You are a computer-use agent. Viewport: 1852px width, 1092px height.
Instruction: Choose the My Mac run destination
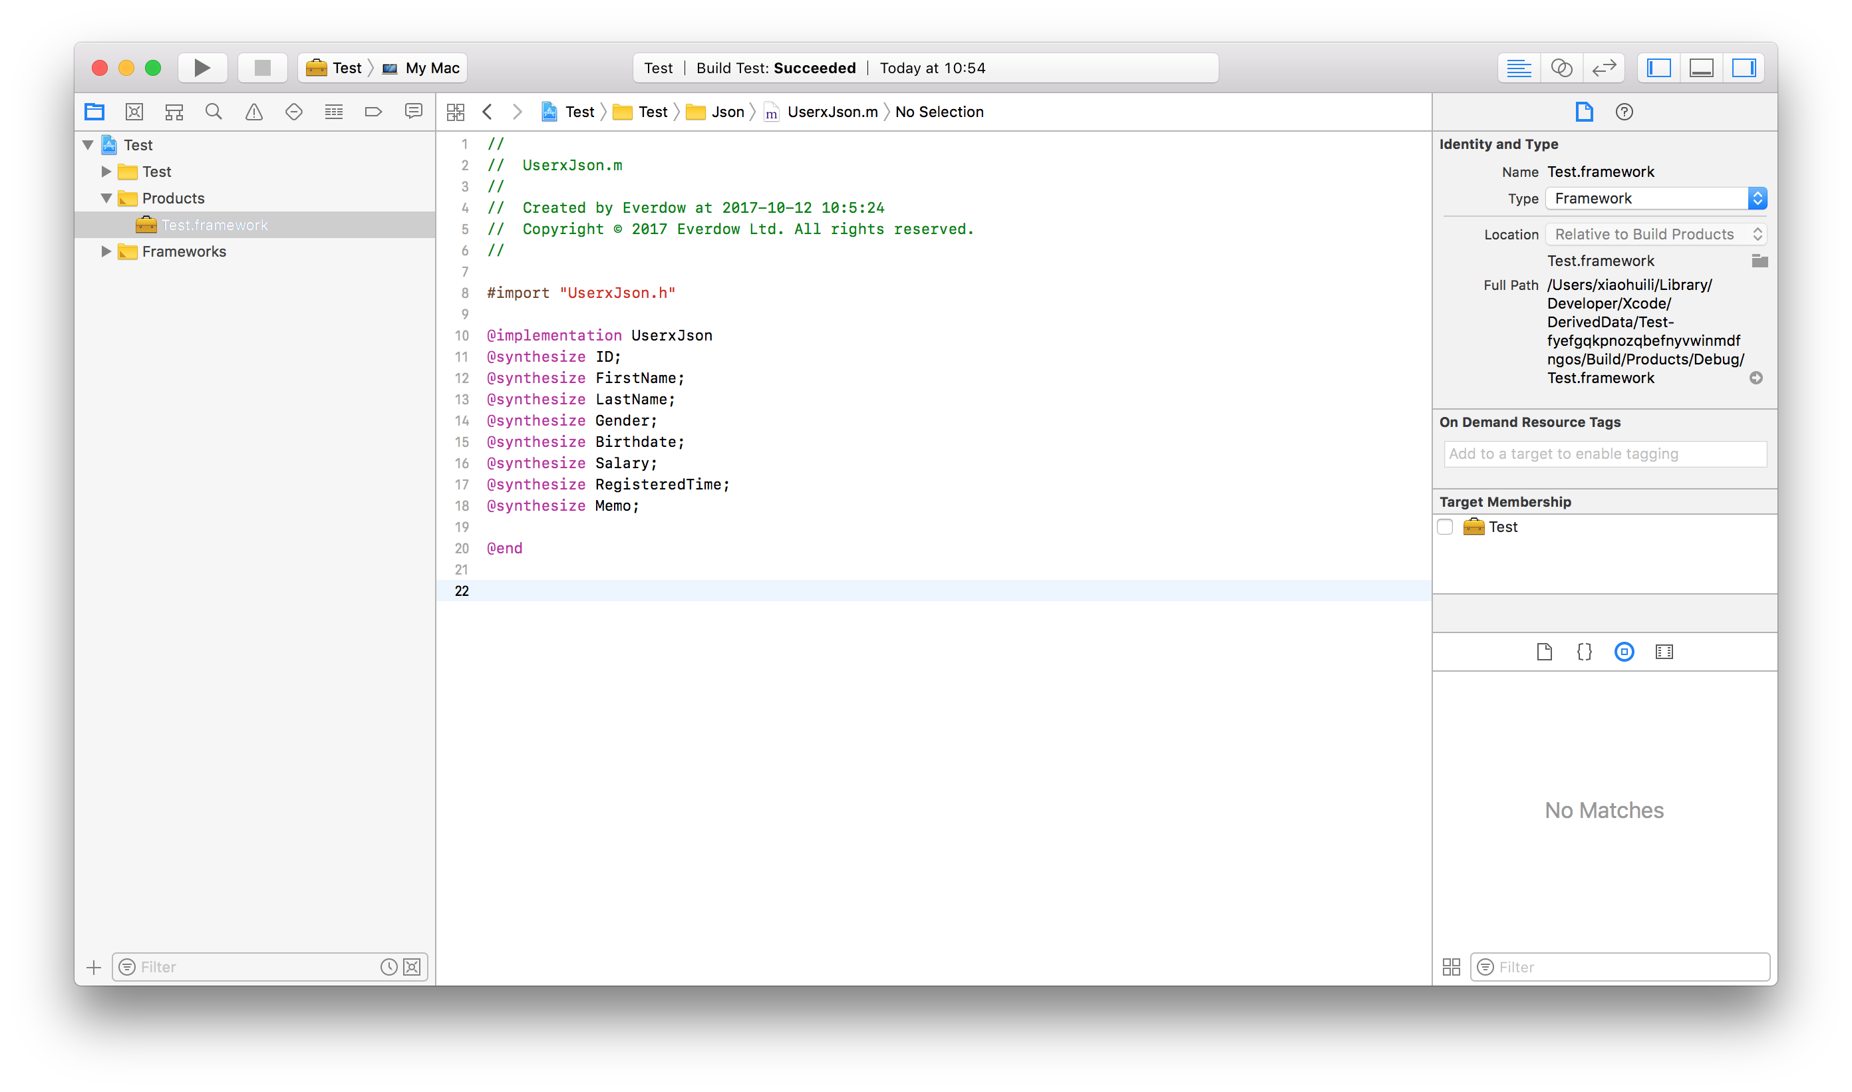click(x=422, y=68)
